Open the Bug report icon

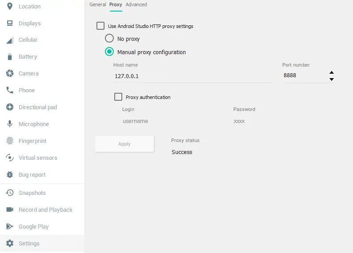tap(10, 174)
